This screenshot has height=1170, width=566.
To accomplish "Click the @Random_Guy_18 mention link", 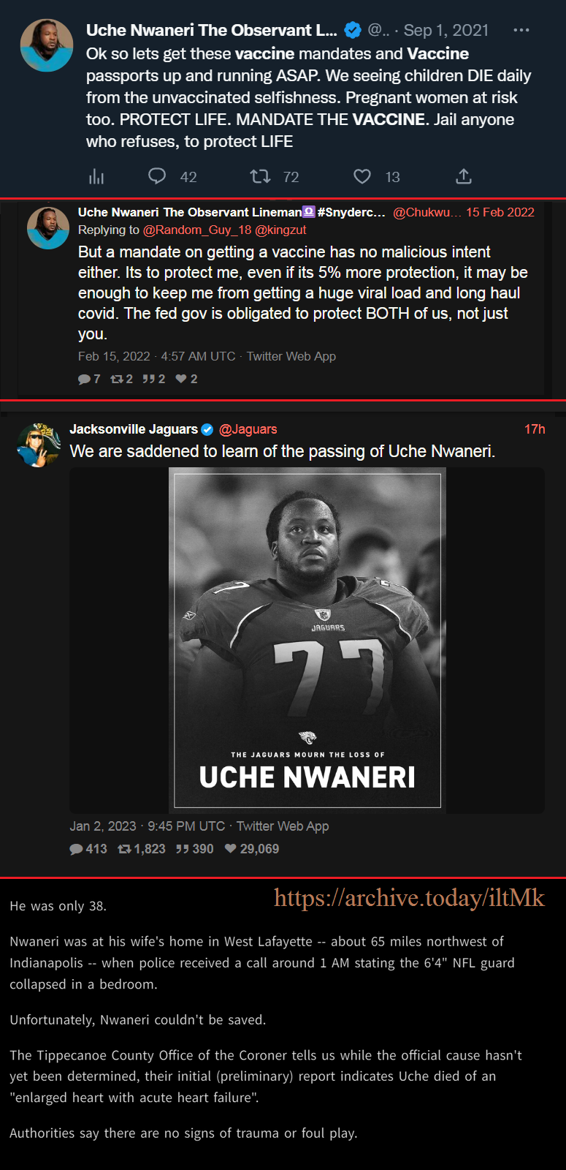I will pos(197,230).
